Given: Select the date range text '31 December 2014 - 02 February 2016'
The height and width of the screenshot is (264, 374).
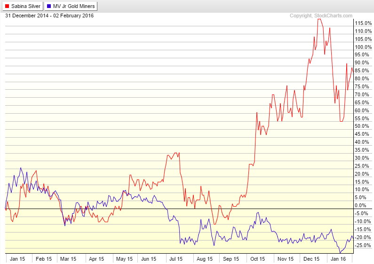Looking at the screenshot, I should pos(49,16).
